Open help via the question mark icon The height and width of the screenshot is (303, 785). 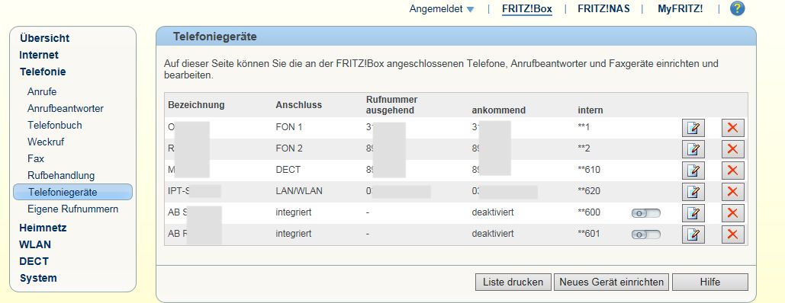click(x=737, y=8)
